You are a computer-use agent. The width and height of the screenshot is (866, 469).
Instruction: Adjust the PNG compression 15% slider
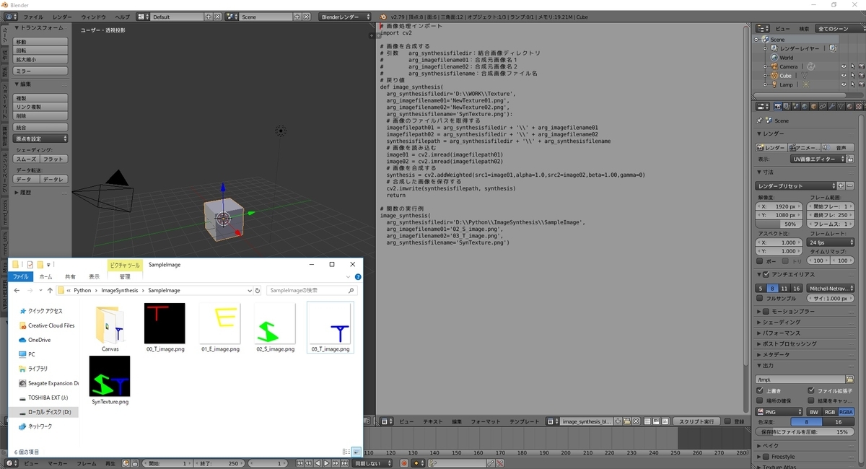(805, 431)
